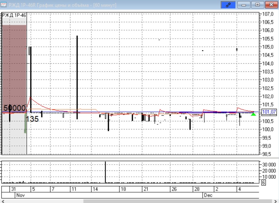Click the Nov month label on the time axis
The width and height of the screenshot is (279, 203).
point(21,195)
